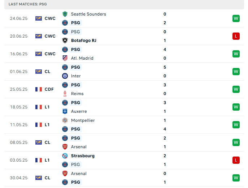Click the Botafogo RJ club crest
248x188 pixels.
(x=65, y=40)
